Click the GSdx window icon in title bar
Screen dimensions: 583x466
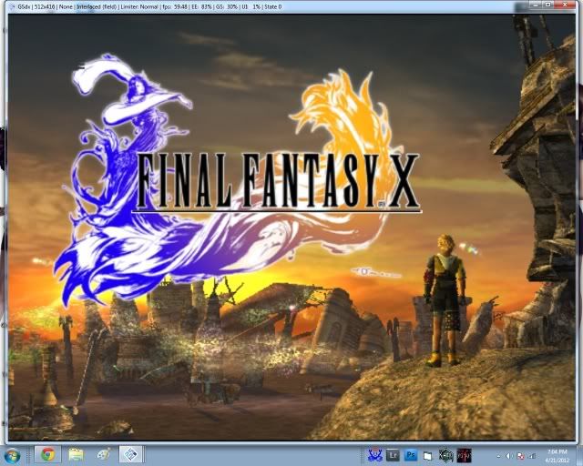coord(12,6)
